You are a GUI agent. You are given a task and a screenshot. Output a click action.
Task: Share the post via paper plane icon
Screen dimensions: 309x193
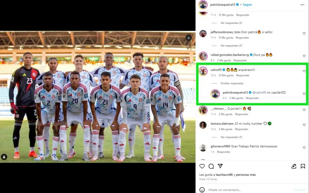[x=220, y=166]
